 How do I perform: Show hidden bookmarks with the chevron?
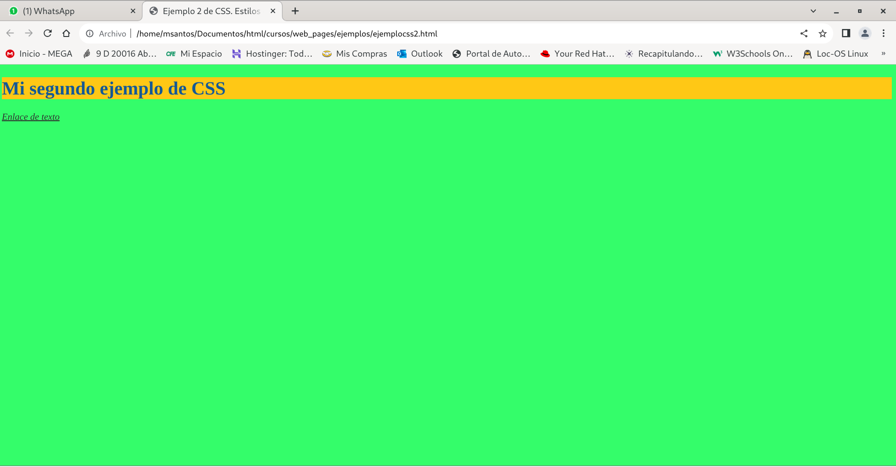(x=883, y=54)
